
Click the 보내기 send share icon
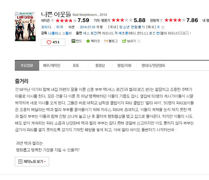coord(124,41)
